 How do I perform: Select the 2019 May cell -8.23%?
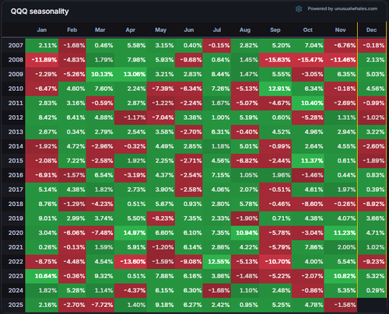click(161, 218)
